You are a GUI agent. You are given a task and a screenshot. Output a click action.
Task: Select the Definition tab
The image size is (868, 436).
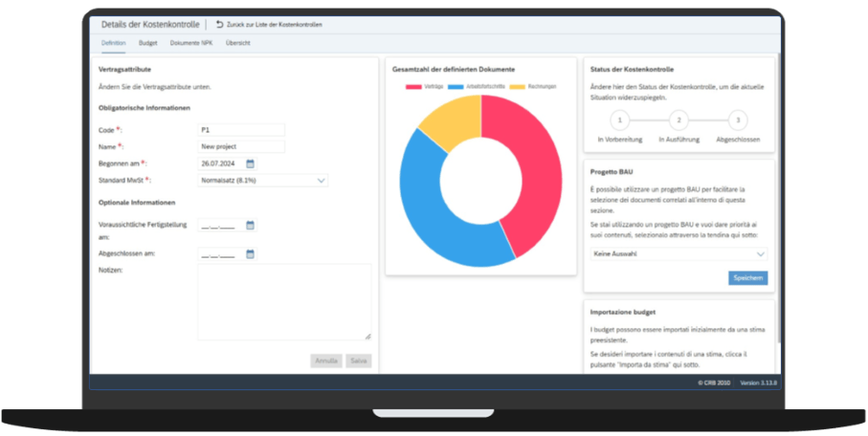click(x=113, y=43)
